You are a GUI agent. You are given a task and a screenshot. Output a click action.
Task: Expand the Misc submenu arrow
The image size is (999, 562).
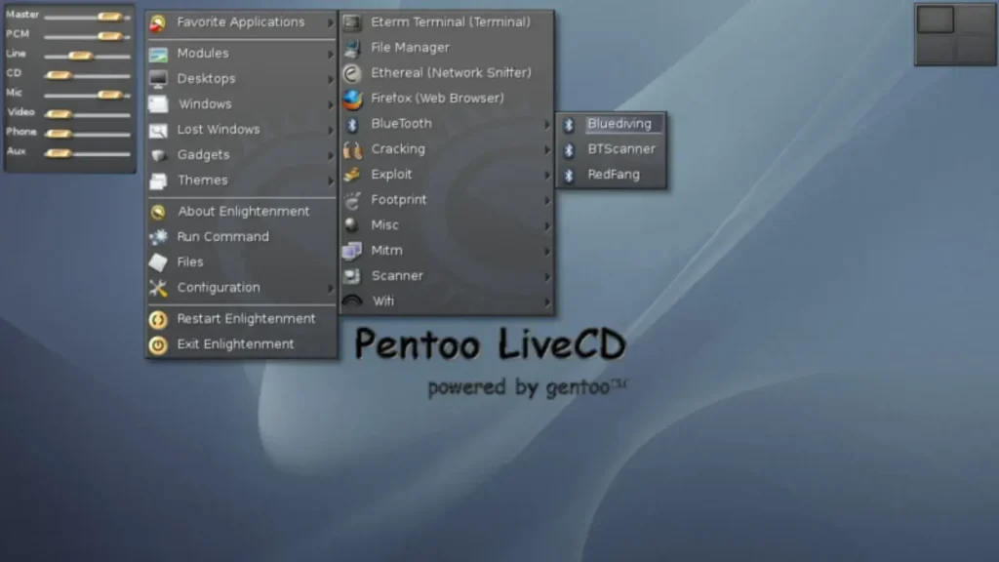pos(546,226)
